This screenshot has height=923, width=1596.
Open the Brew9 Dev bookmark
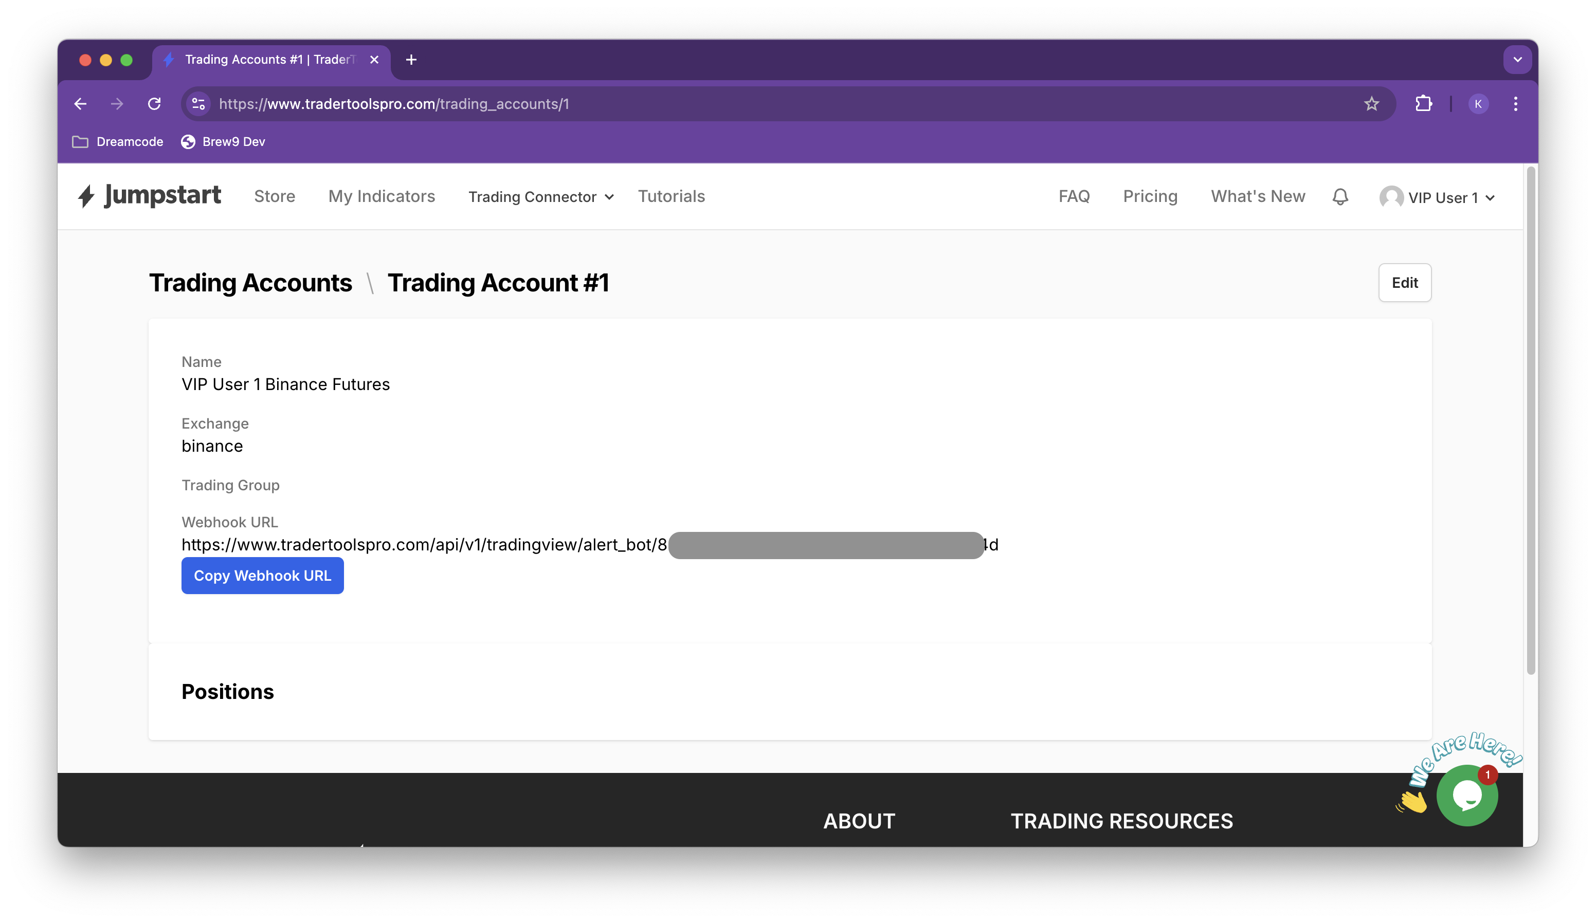click(x=223, y=142)
